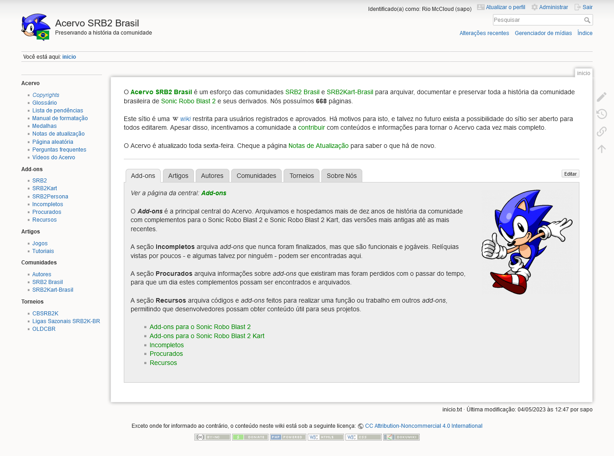Open SRB2 under Add-ons sidebar
The image size is (614, 456).
point(40,181)
